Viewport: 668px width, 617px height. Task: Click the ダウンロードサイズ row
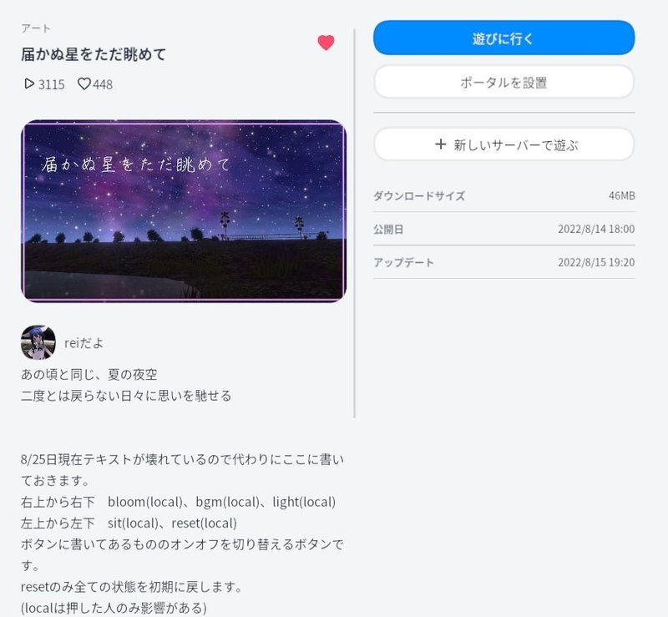[x=504, y=195]
